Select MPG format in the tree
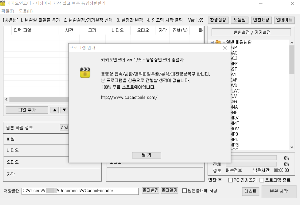The width and height of the screenshot is (300, 205). (235, 145)
